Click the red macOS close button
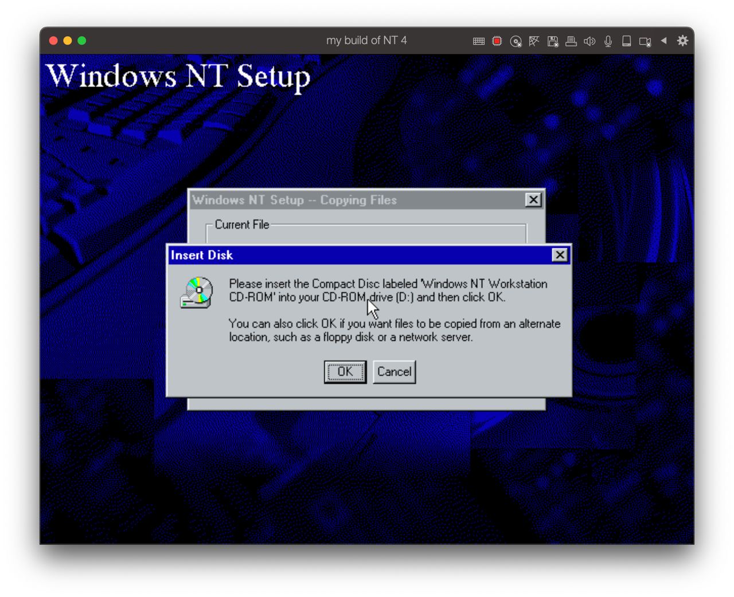 (53, 41)
